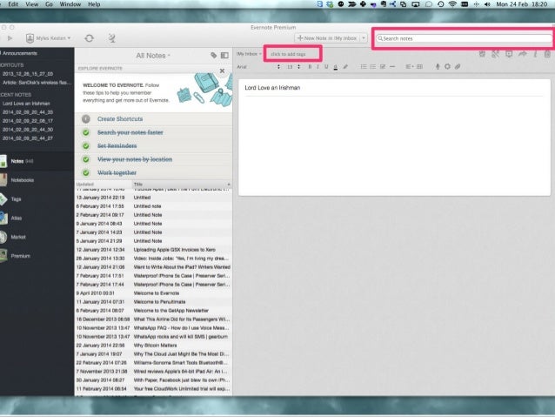Open the tag filter icon beside All Notes
The image size is (555, 417).
point(213,55)
